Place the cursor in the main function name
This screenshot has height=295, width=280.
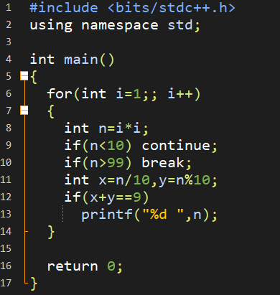pyautogui.click(x=81, y=60)
